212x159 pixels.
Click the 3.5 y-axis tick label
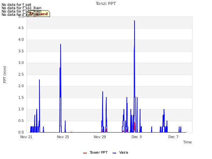tap(21, 51)
